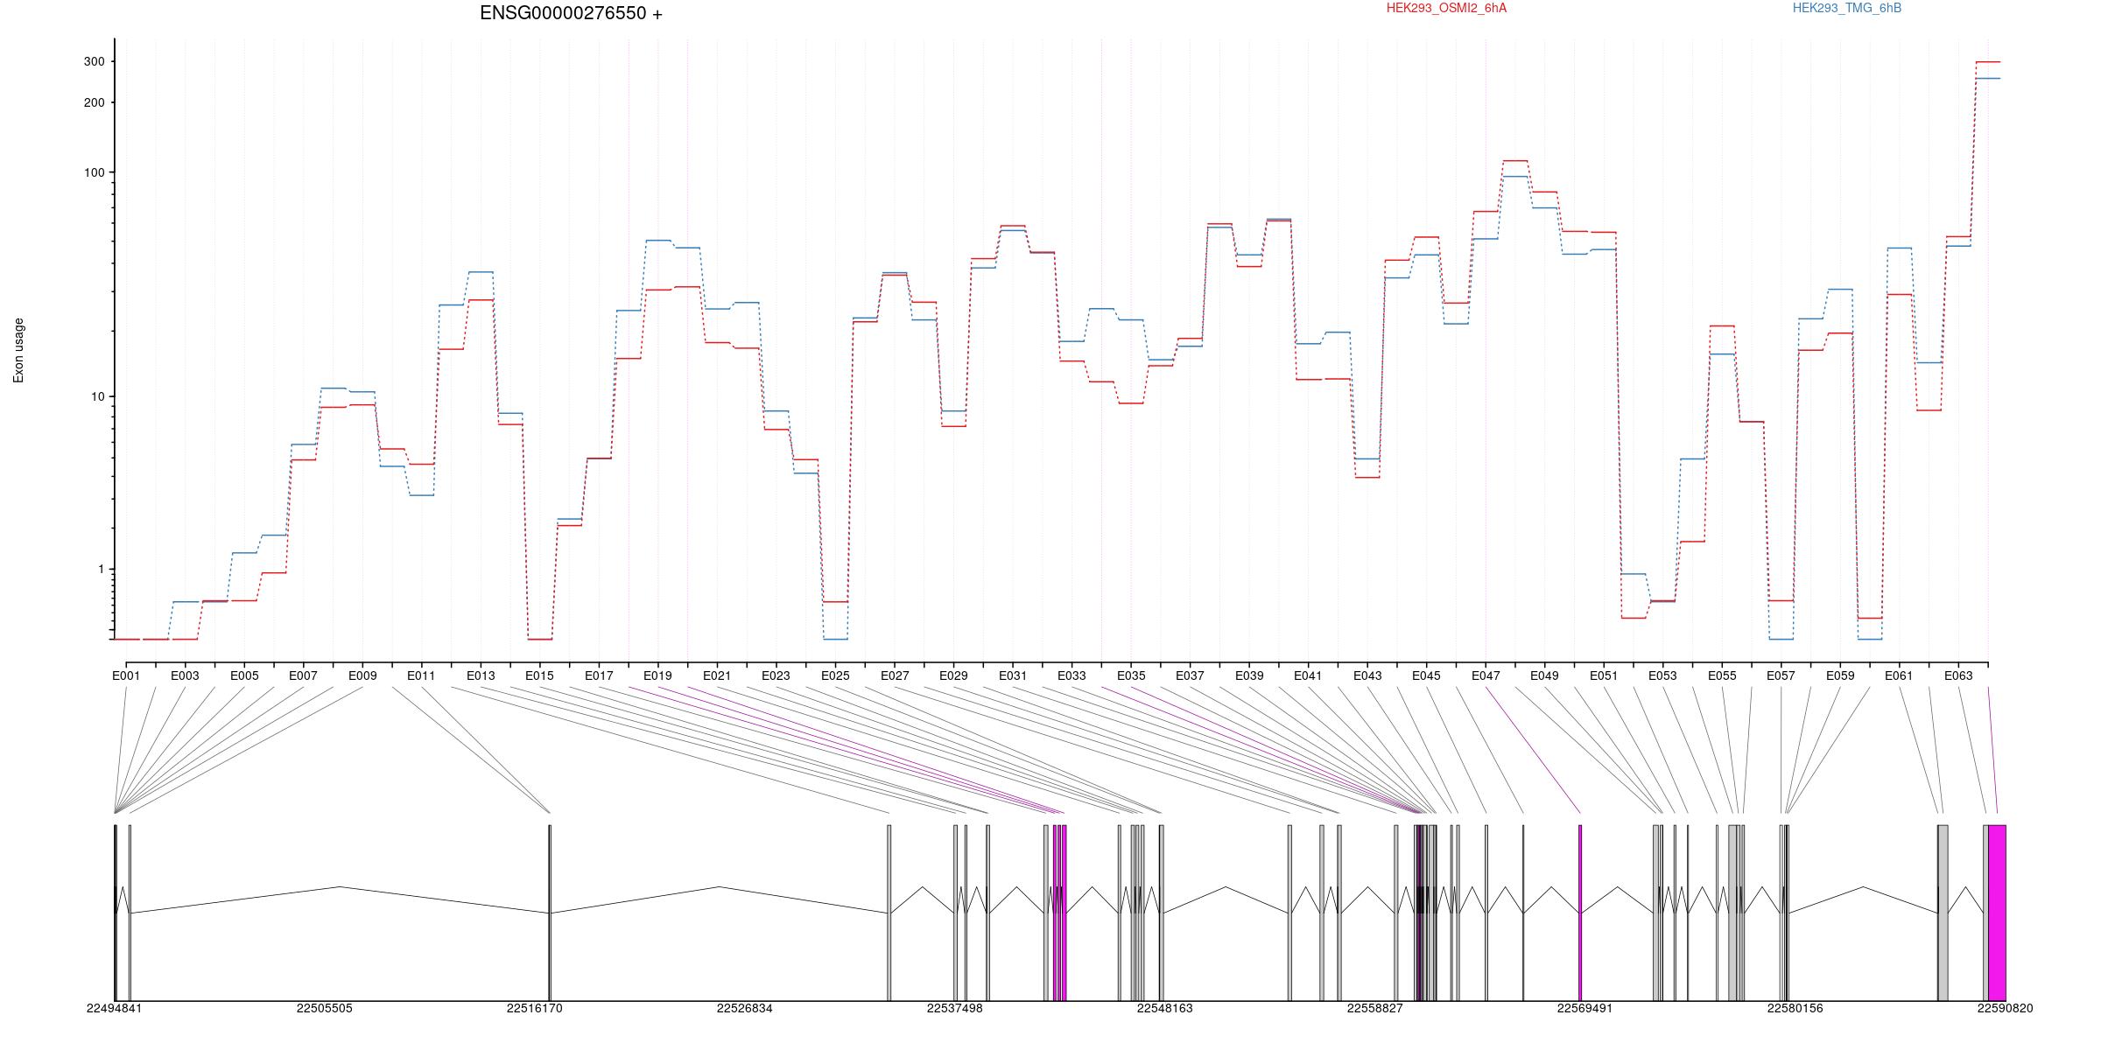The image size is (2101, 1050).
Task: Select the HEK293_TMG_6hB legend label
Action: tap(1847, 8)
